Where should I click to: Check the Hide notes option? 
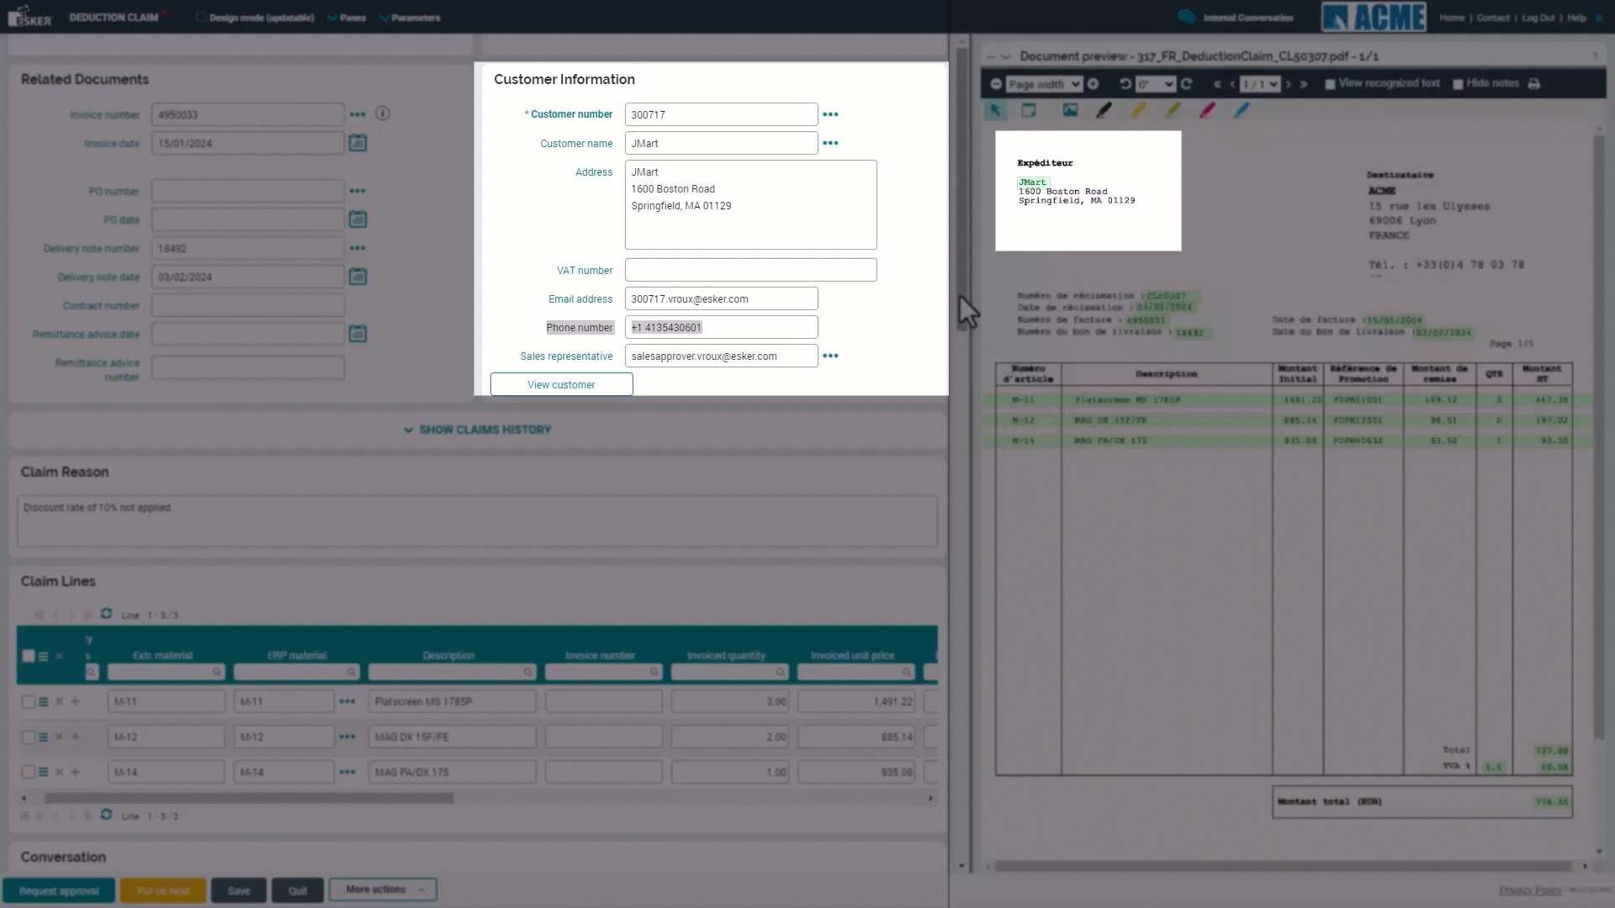[1459, 84]
